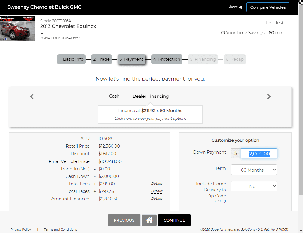Click the PREVIOUS button
Viewport: 303px width, 233px height.
click(124, 220)
